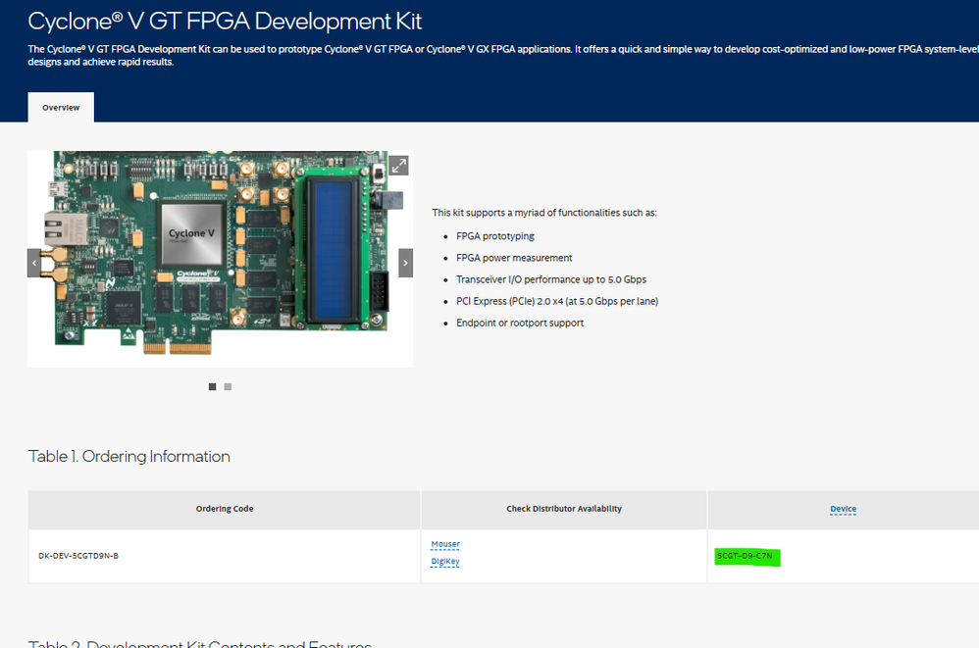Open the Overview tab
979x648 pixels.
point(61,108)
